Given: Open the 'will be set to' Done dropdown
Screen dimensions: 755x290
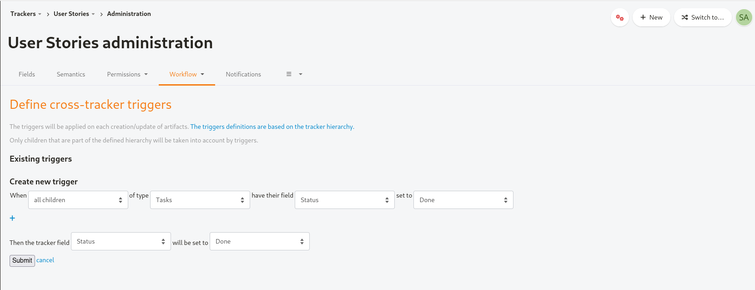Looking at the screenshot, I should pyautogui.click(x=259, y=242).
